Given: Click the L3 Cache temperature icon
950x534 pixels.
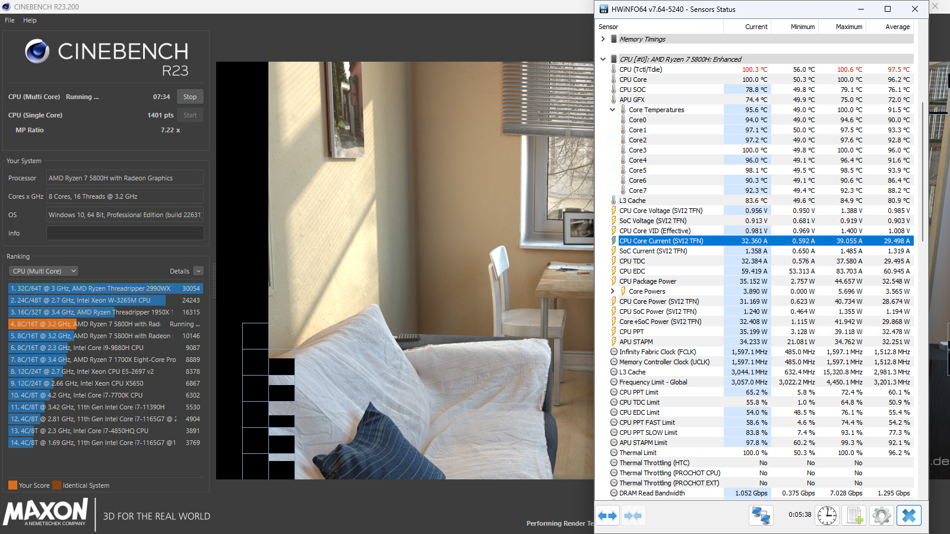Looking at the screenshot, I should pos(613,201).
